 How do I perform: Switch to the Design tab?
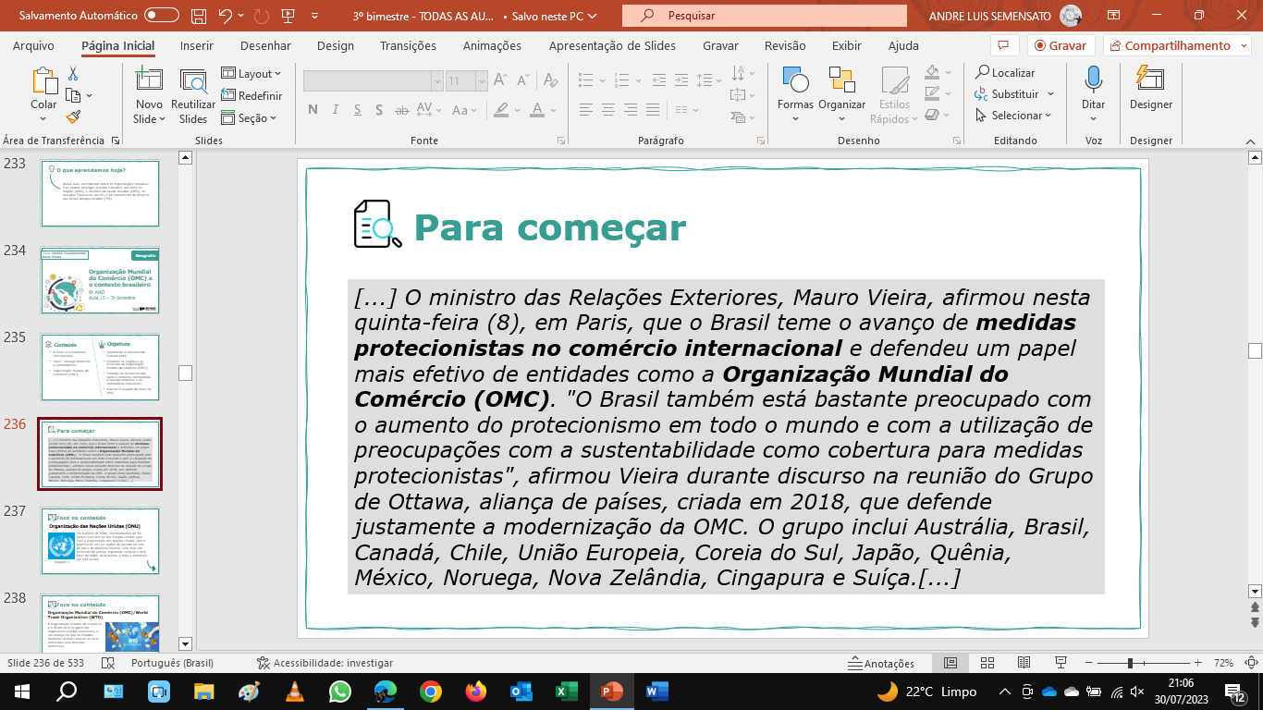point(335,45)
